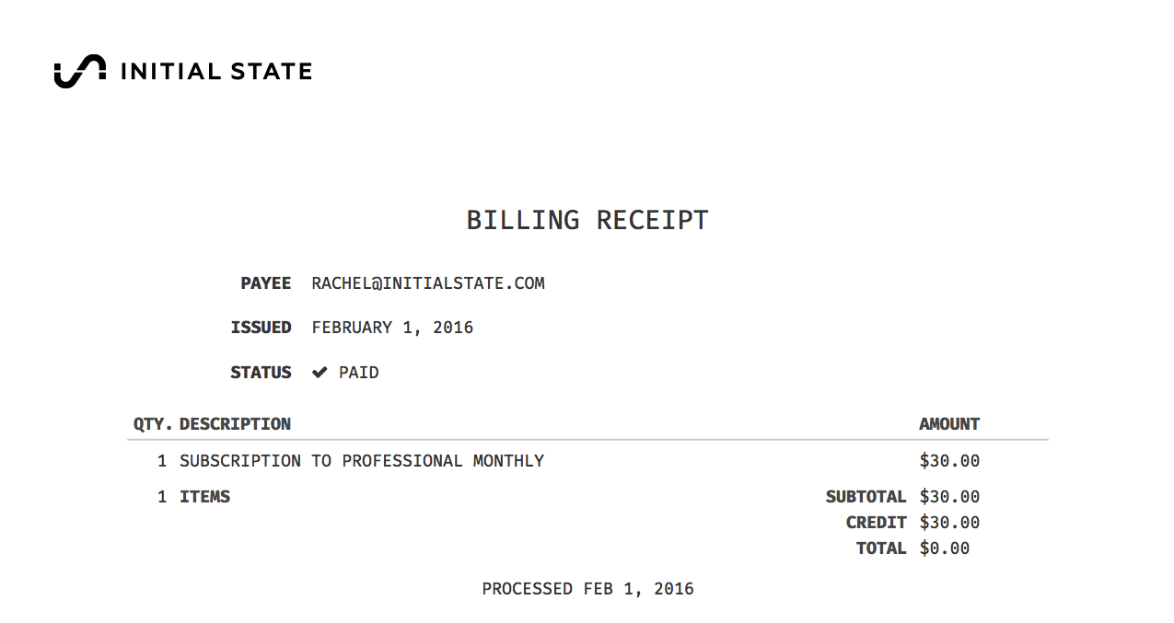Click the QTY. column header
1174x623 pixels.
[x=153, y=424]
